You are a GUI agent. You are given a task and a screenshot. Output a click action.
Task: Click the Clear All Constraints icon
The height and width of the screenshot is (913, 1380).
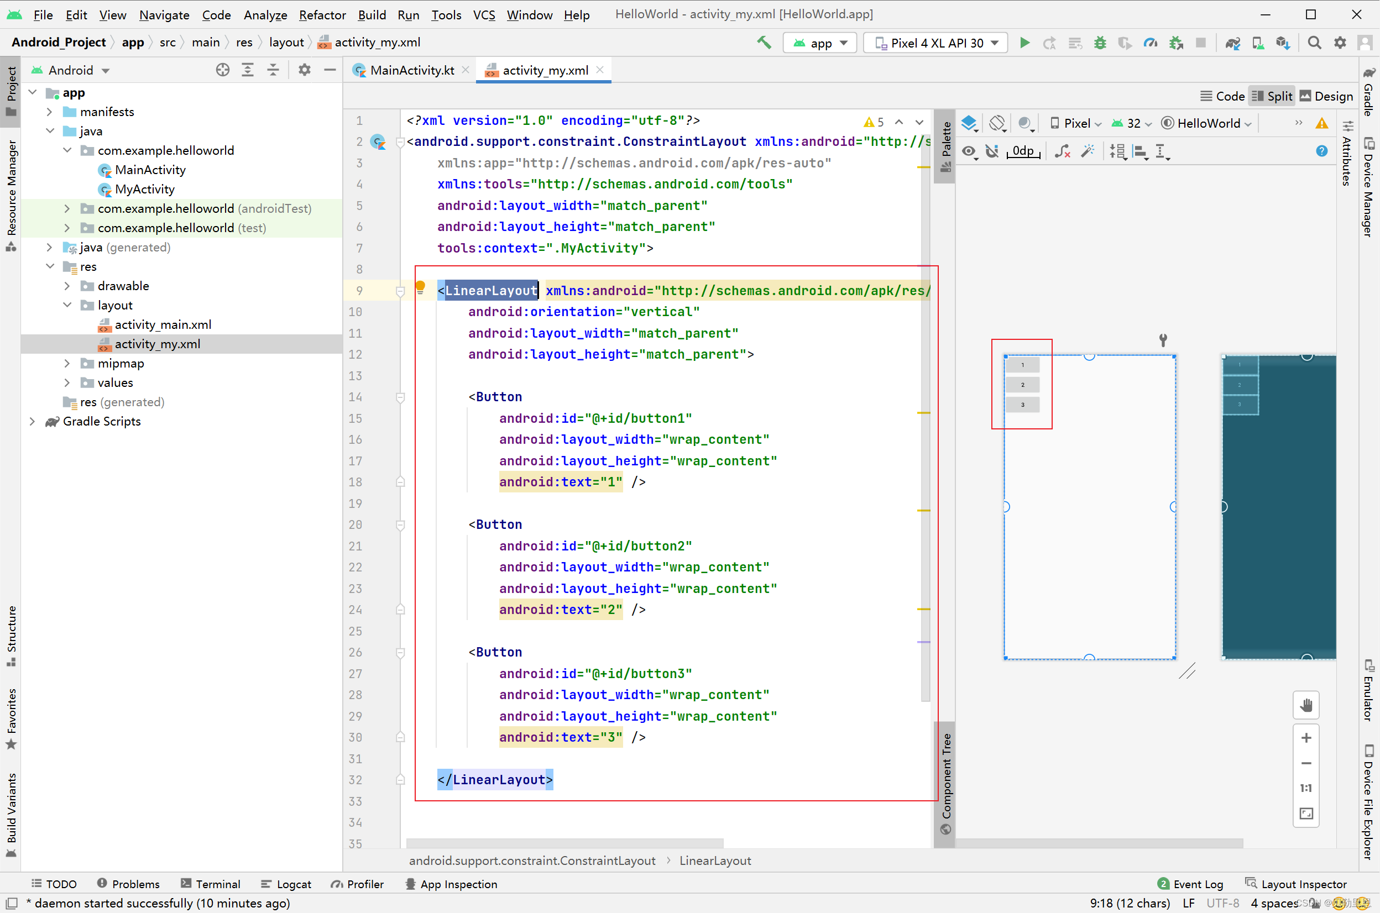(x=1062, y=151)
